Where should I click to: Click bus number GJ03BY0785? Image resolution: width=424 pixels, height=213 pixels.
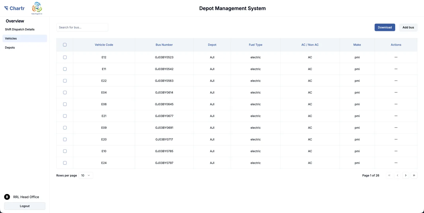coord(164,151)
